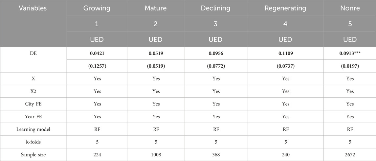Select the Growing column header
Image resolution: width=376 pixels, height=161 pixels.
click(97, 8)
